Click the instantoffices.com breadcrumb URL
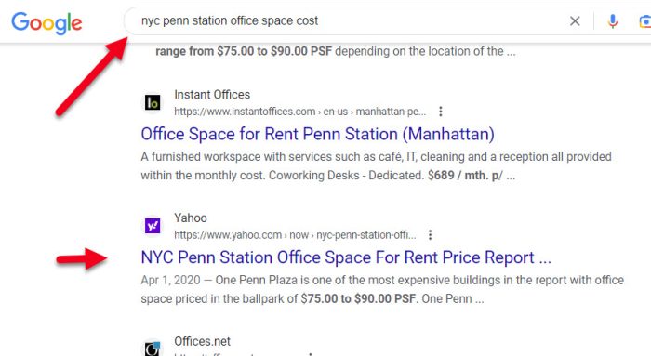The width and height of the screenshot is (651, 356). (299, 112)
